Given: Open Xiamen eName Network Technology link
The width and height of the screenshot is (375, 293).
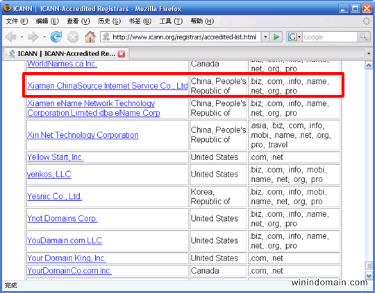Looking at the screenshot, I should point(94,108).
